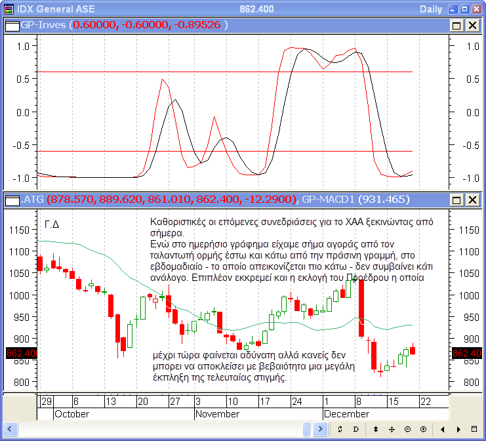Close the ATG price pane

point(472,199)
